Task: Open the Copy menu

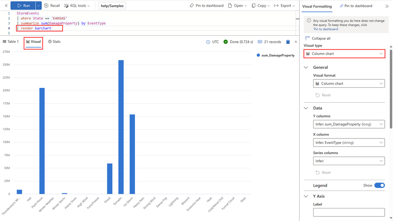Action: click(x=261, y=6)
